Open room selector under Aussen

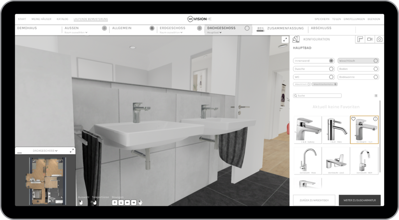(76, 33)
